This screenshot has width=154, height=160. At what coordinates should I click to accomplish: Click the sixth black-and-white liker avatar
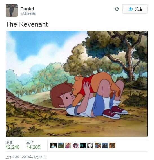point(90,145)
